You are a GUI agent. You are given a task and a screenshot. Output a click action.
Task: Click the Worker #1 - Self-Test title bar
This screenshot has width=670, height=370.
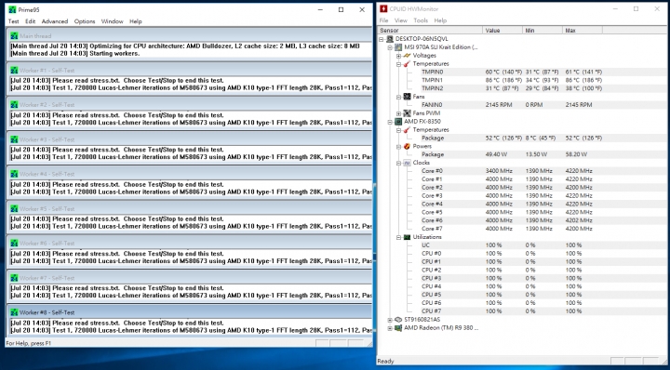click(189, 71)
